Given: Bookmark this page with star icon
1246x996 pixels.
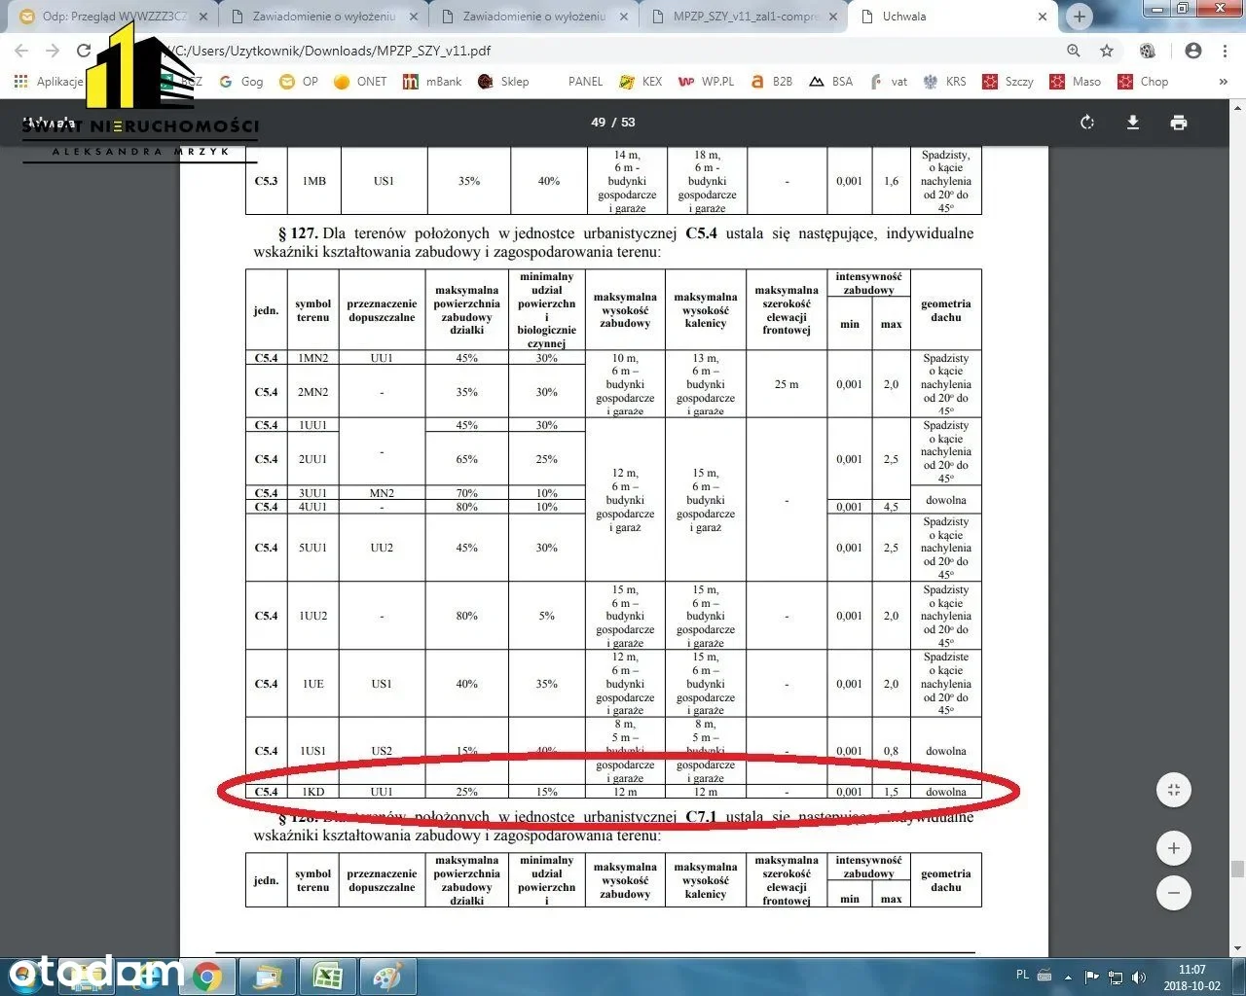Looking at the screenshot, I should pyautogui.click(x=1107, y=51).
